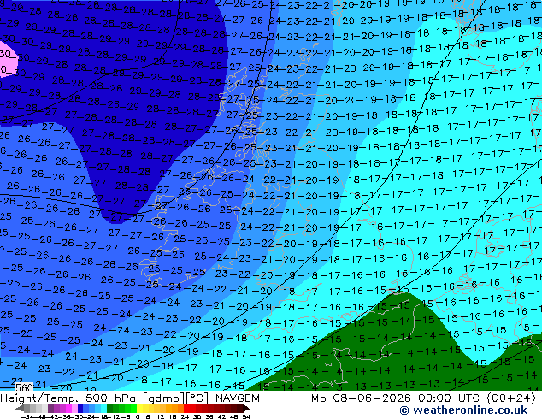
Task: Click the "Mo 08-06-2026 00:00 UTC" forecast date
Action: 396,398
